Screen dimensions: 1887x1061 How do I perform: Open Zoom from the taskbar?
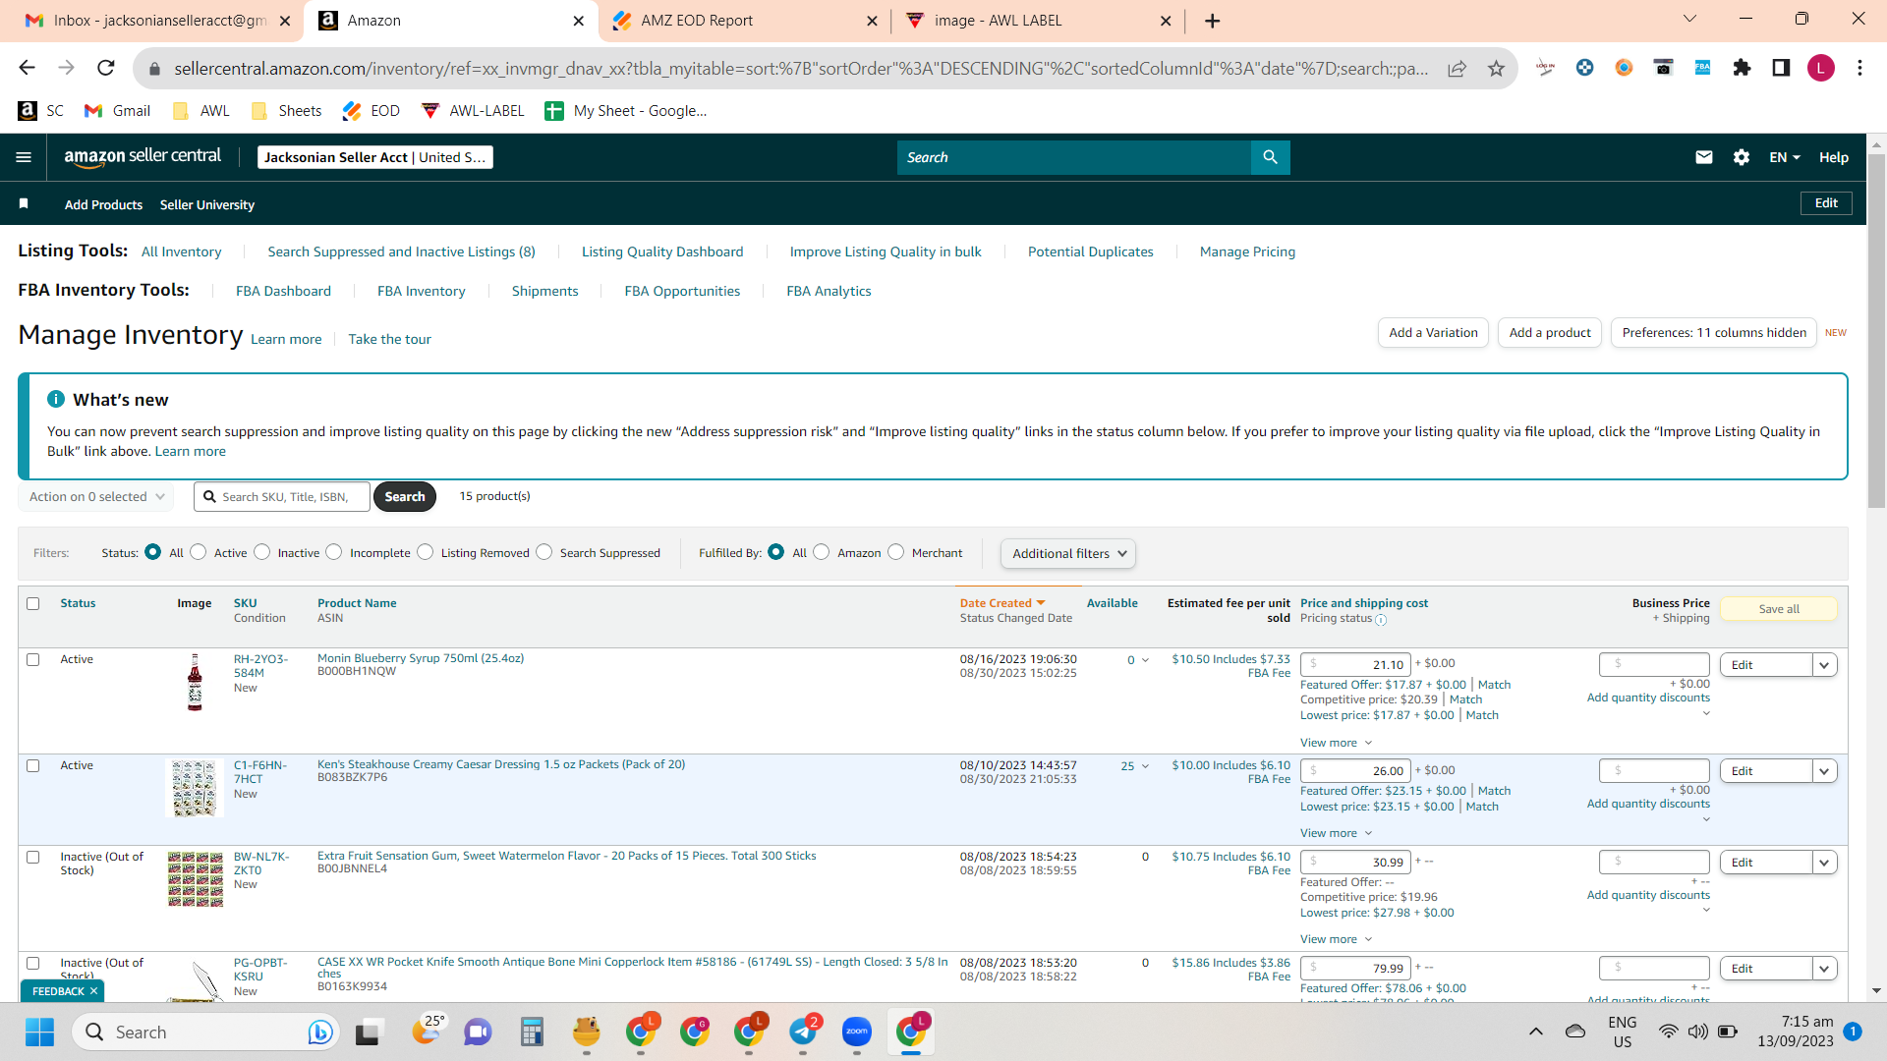857,1032
